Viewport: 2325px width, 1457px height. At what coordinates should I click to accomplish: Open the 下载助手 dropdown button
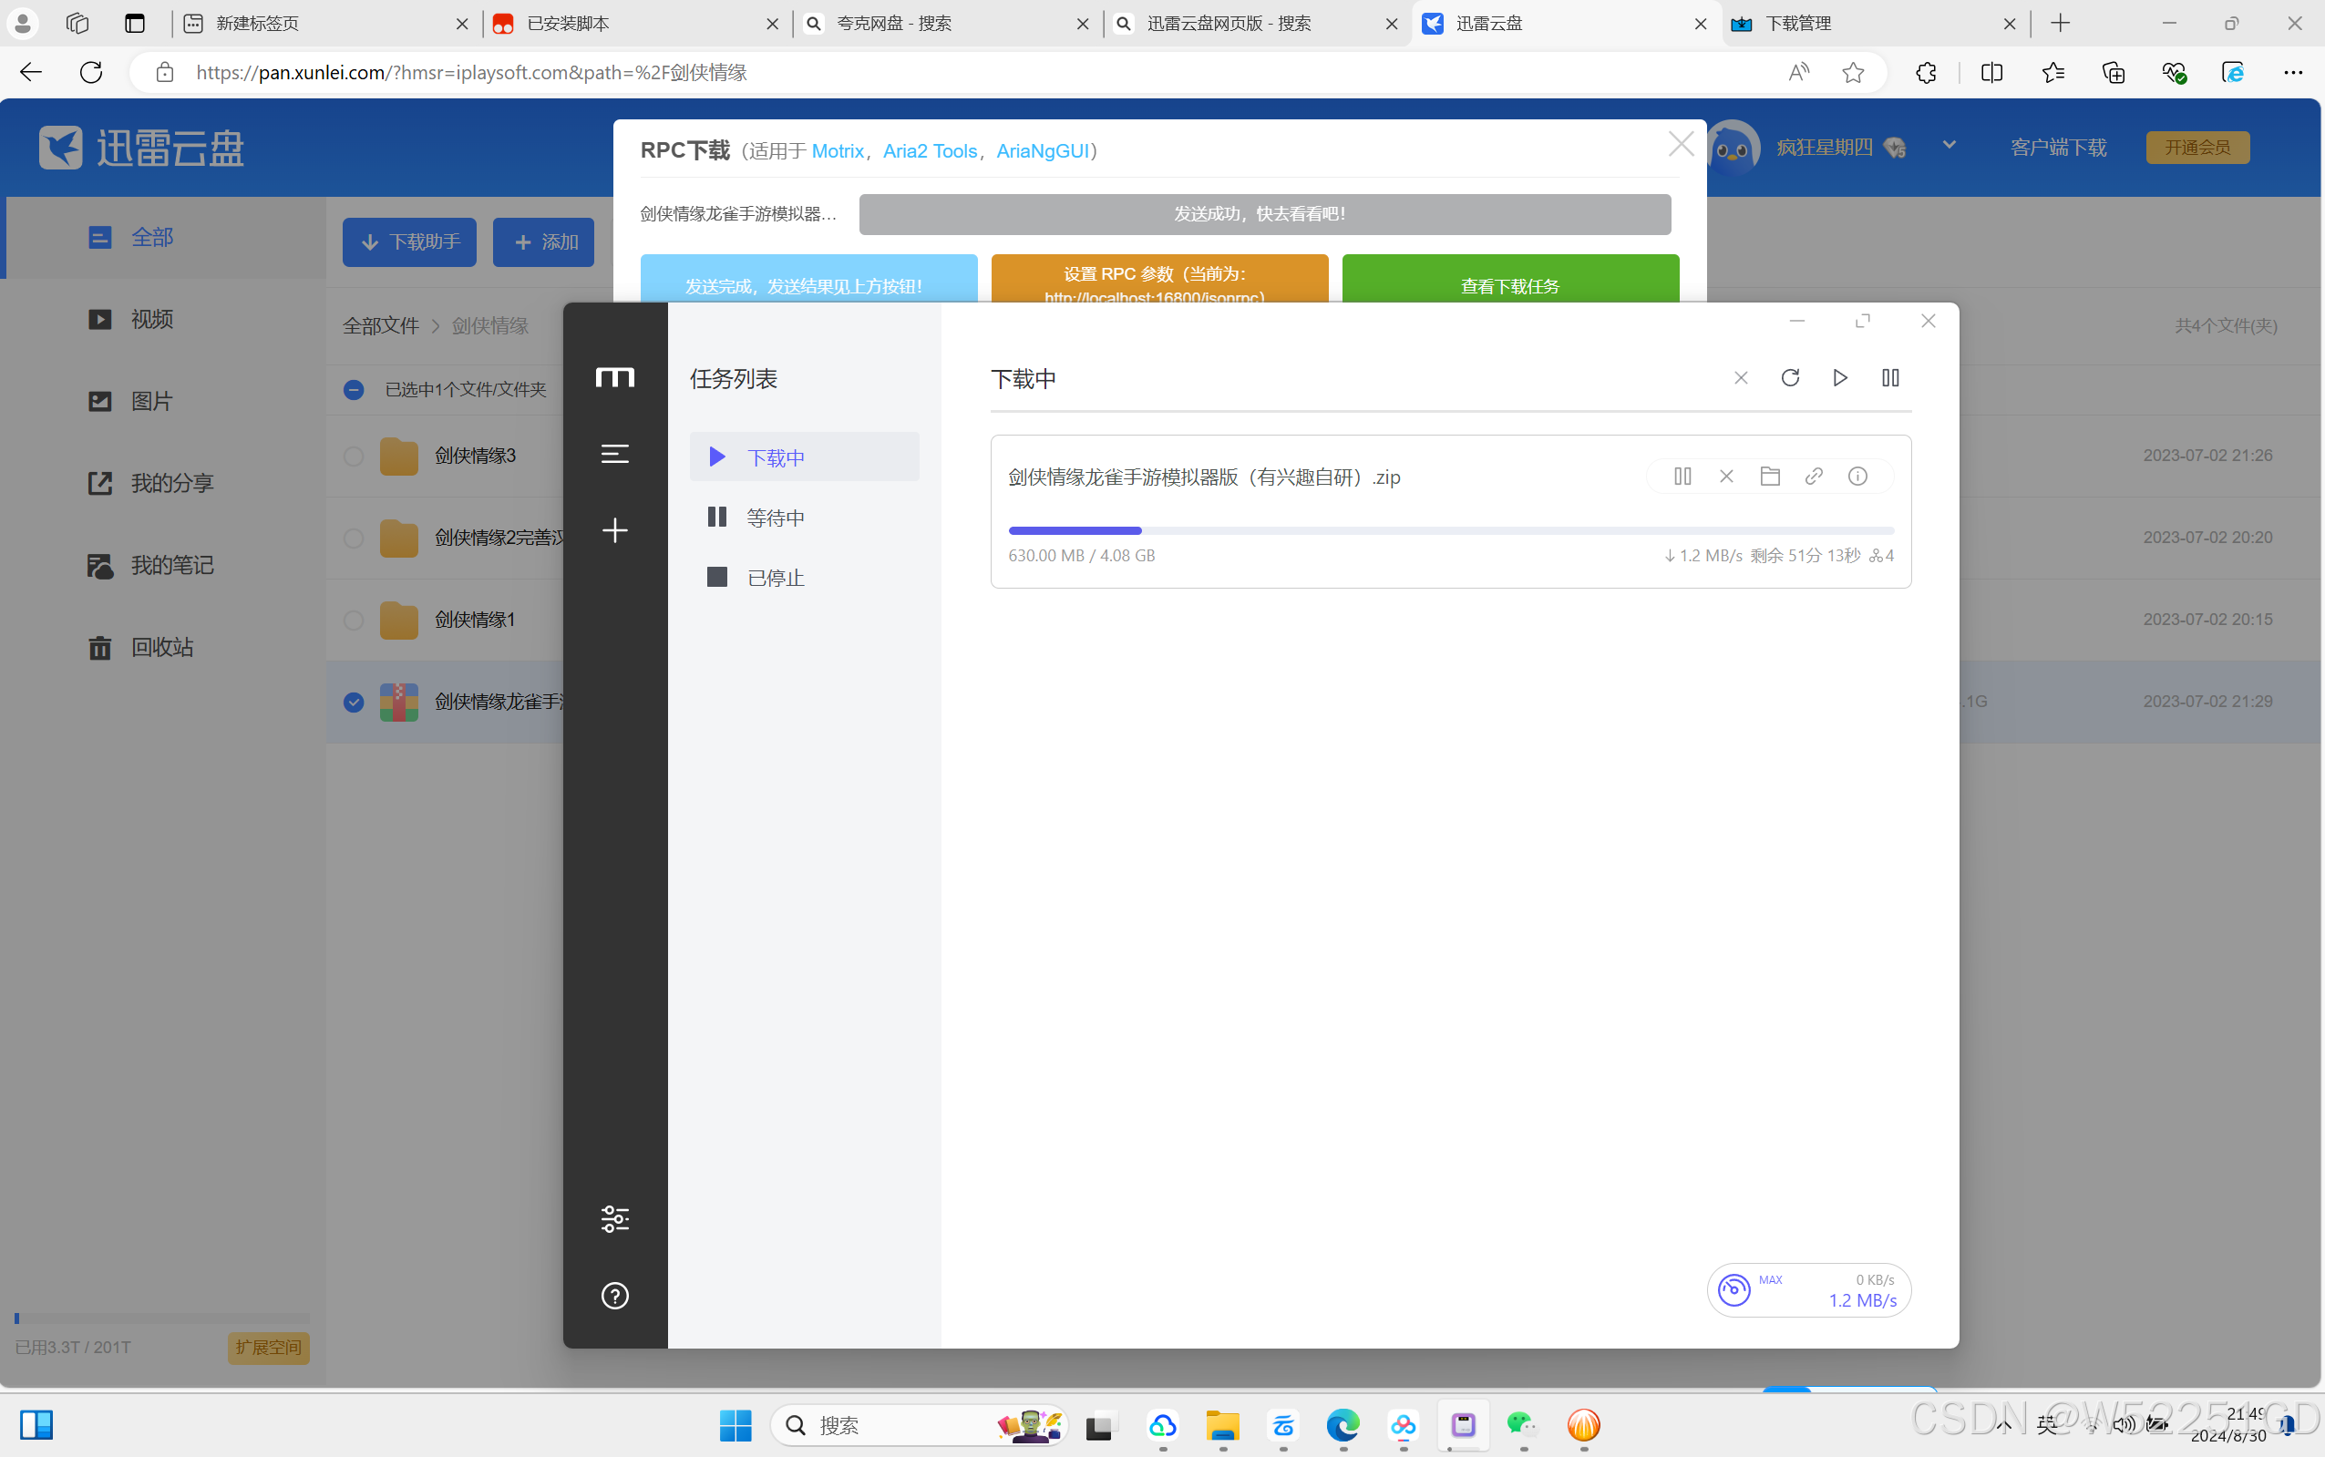[x=409, y=241]
